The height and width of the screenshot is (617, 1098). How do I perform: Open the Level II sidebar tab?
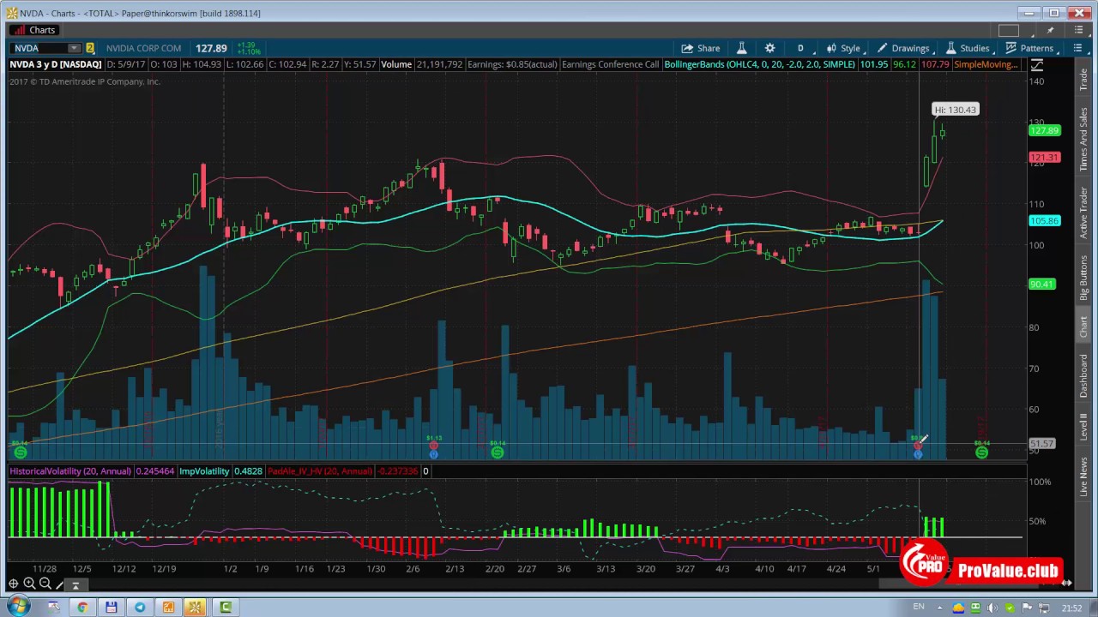(x=1083, y=427)
